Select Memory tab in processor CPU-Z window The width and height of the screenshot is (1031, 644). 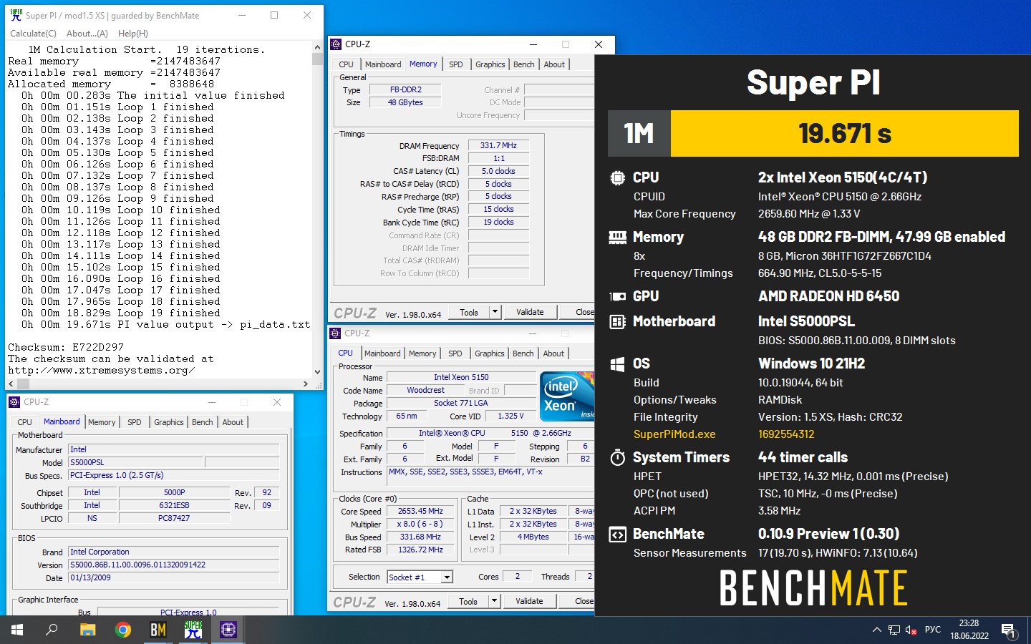(422, 353)
